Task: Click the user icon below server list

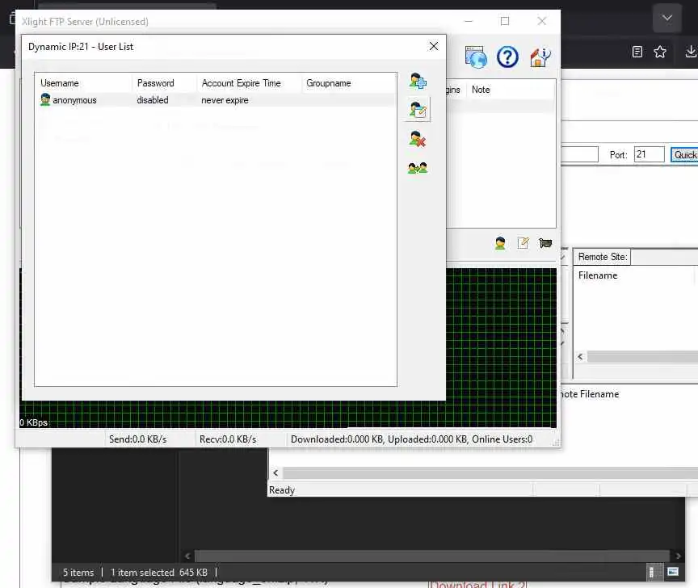Action: (x=500, y=243)
